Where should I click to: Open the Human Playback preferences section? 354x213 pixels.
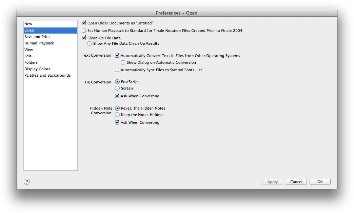pyautogui.click(x=39, y=43)
